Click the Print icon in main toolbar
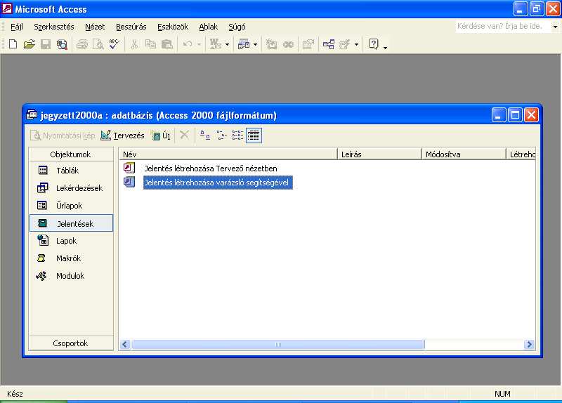 point(81,44)
